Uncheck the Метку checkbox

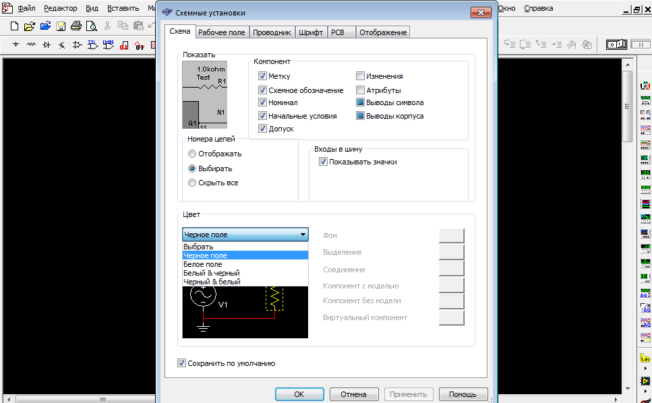pos(263,77)
